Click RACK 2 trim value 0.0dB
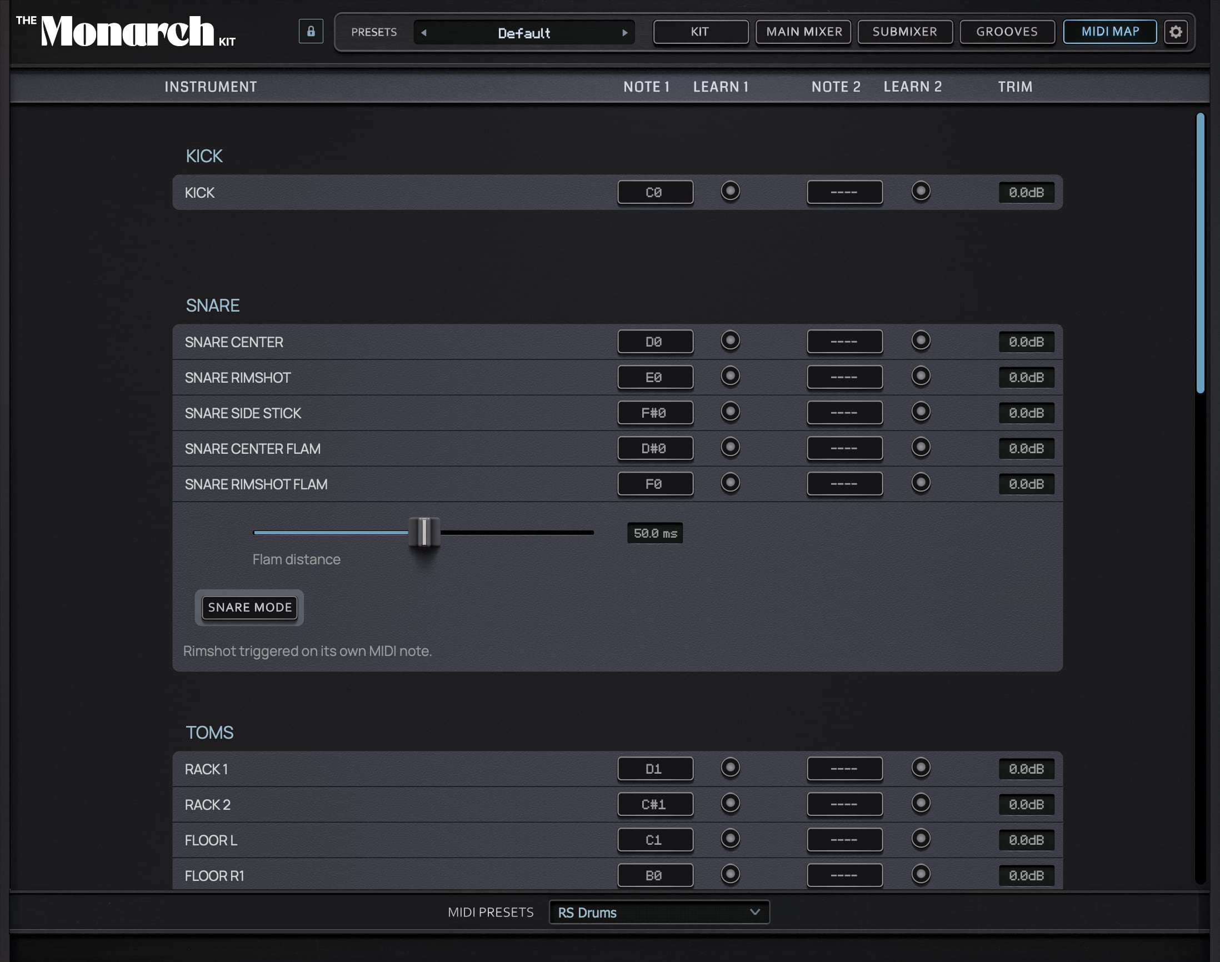Screen dimensions: 1220x962 (1026, 804)
